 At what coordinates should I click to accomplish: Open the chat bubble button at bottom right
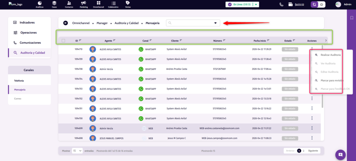pos(340,154)
